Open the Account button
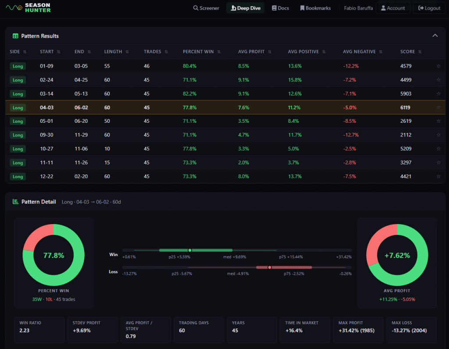 [393, 8]
